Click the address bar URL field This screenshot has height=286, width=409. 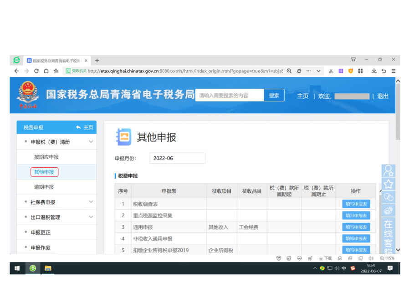(x=185, y=71)
